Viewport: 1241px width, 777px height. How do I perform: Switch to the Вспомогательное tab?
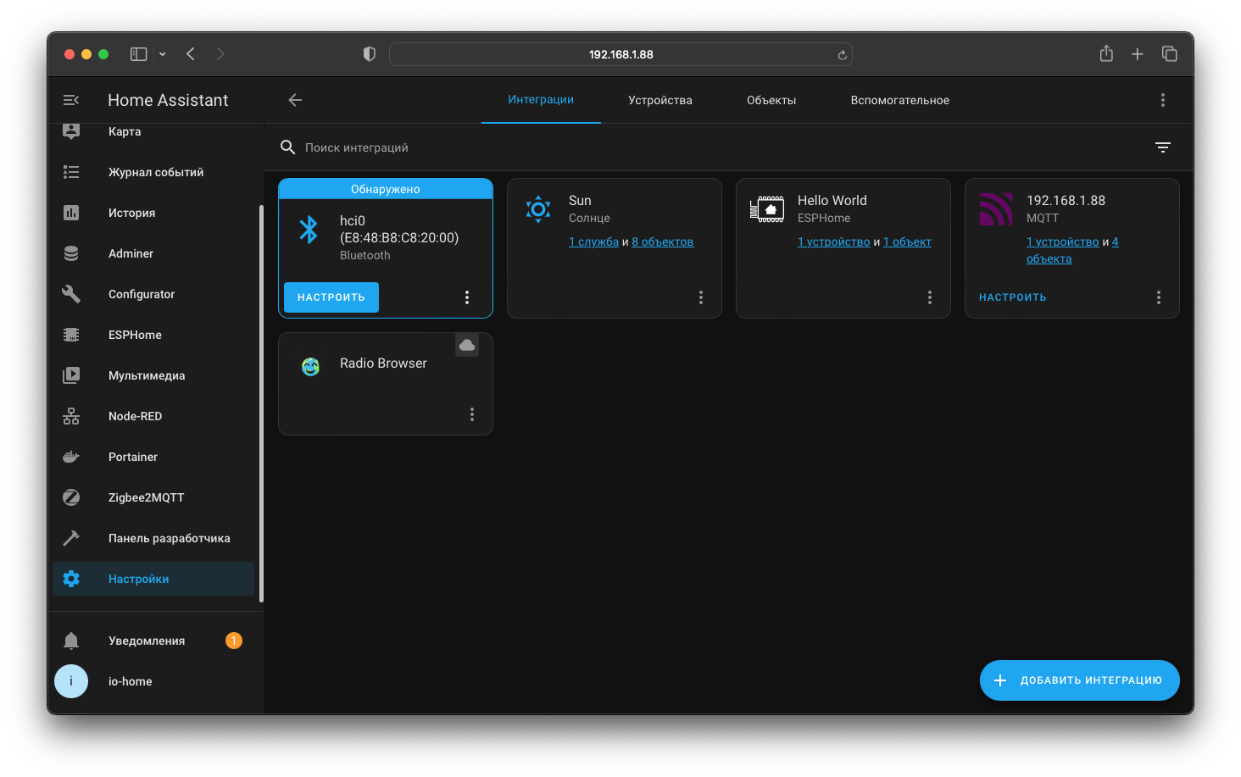point(899,100)
